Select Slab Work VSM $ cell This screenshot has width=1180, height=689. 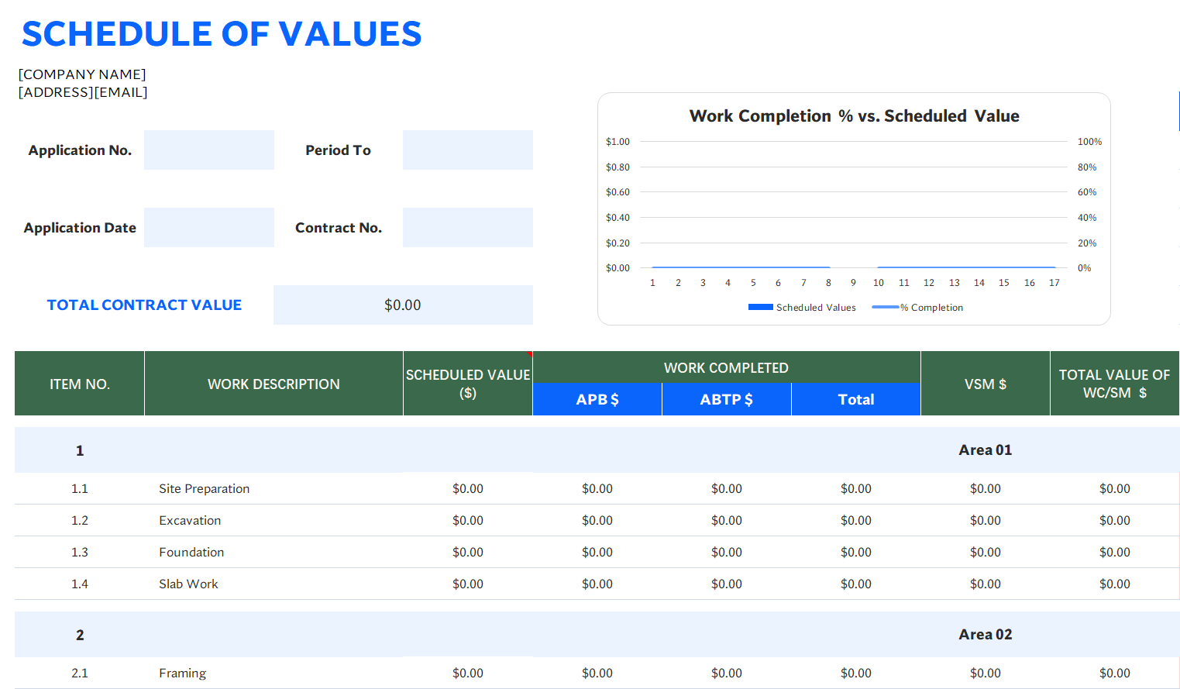pos(986,584)
